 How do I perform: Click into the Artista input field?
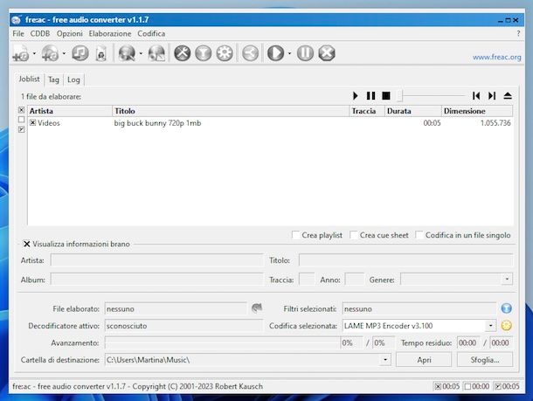click(x=156, y=260)
